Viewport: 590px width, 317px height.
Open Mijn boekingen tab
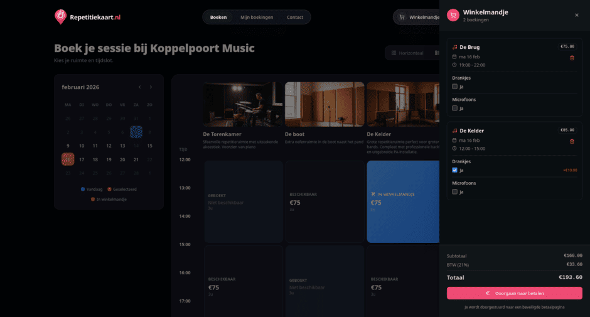click(257, 18)
